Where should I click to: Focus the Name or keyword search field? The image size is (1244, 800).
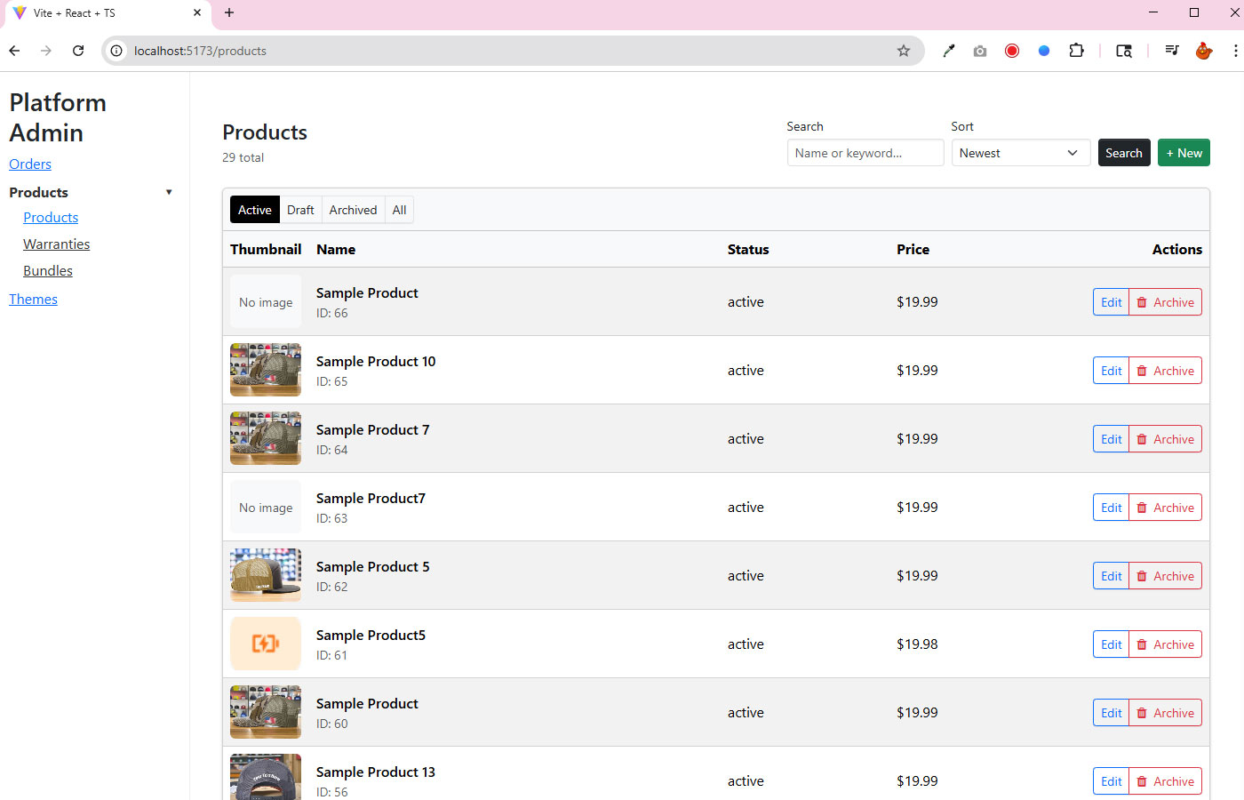865,153
